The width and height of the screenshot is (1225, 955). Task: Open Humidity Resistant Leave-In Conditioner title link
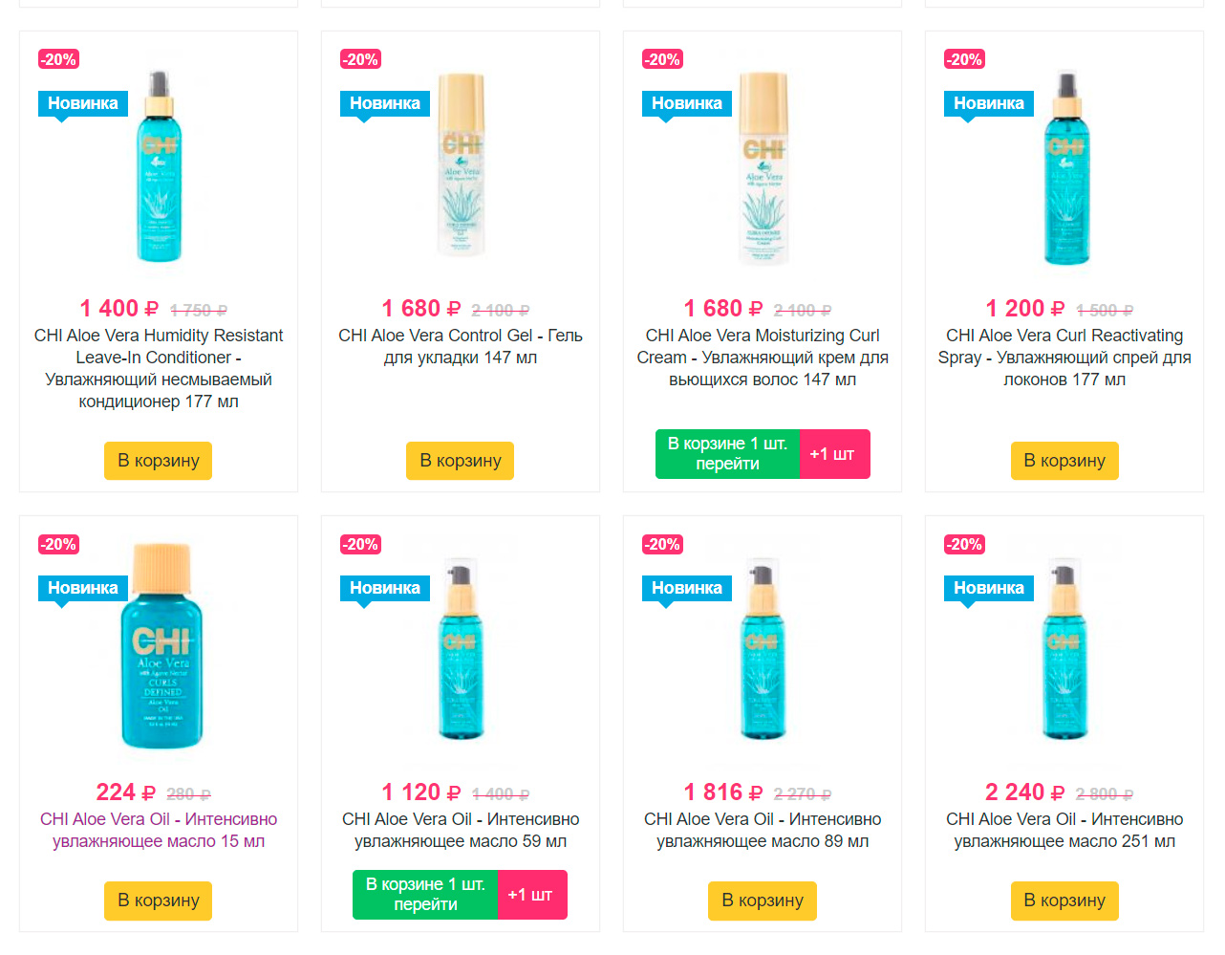coord(159,368)
